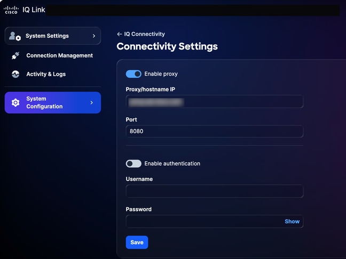Click the Username input field
This screenshot has height=259, width=346.
(215, 191)
